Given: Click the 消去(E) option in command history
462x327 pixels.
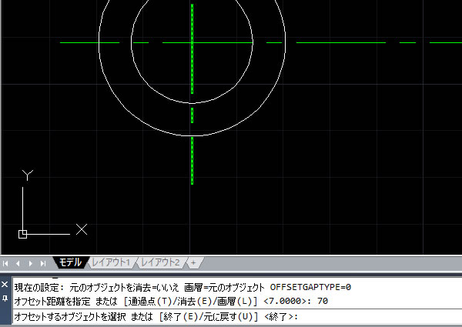Looking at the screenshot, I should click(x=194, y=301).
